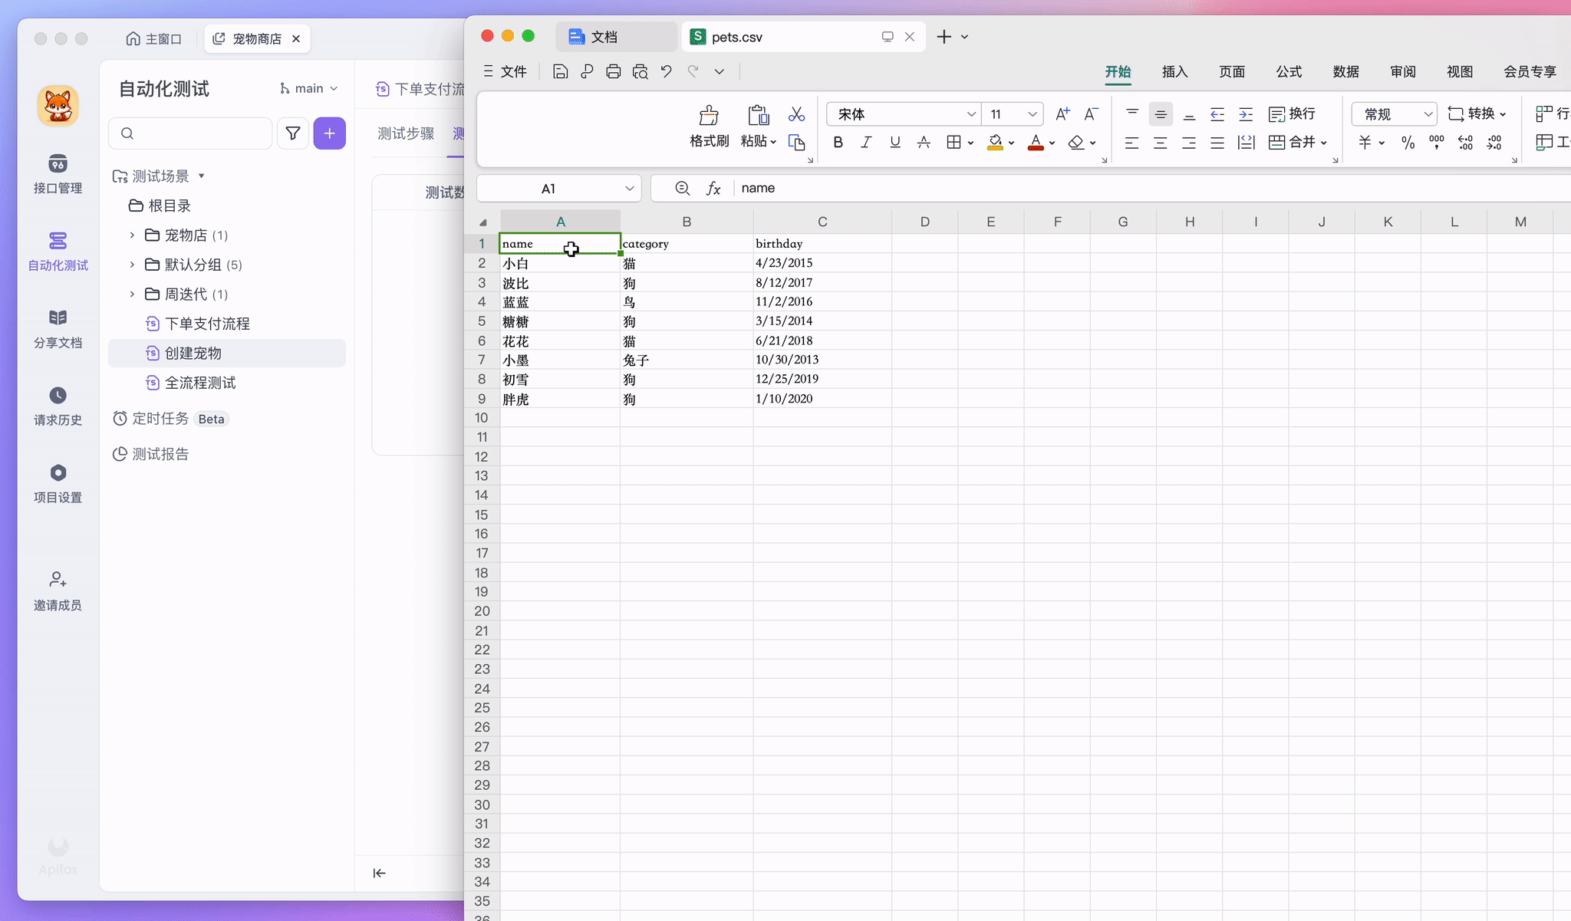Click the purple plus add button
Screen dimensions: 1571x921
tap(329, 133)
